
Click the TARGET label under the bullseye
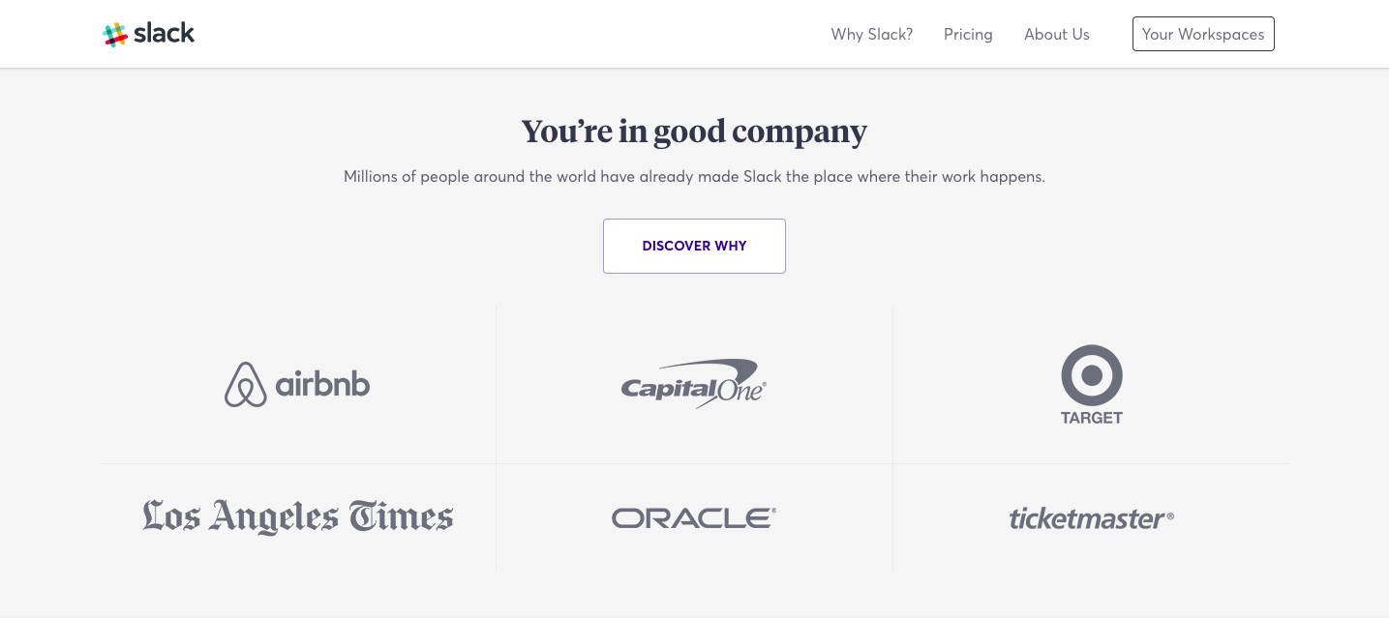[1091, 418]
